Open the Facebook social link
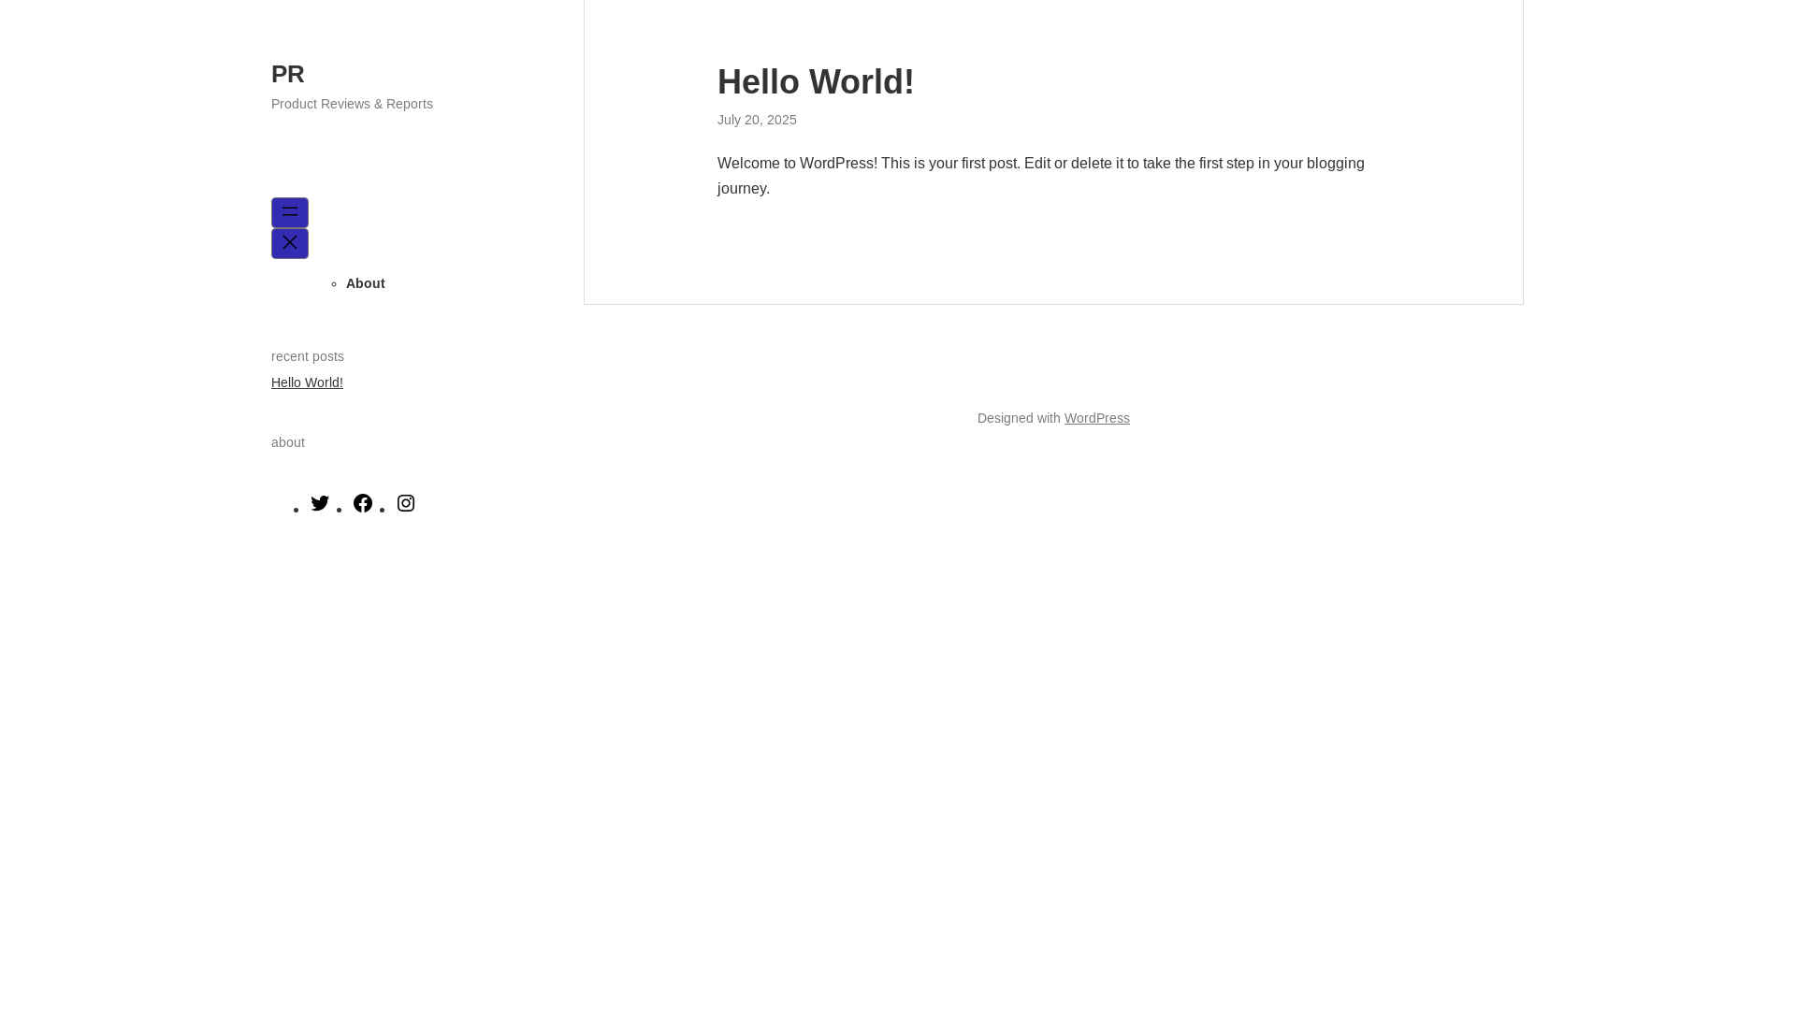Viewport: 1796px width, 1010px height. point(363,503)
